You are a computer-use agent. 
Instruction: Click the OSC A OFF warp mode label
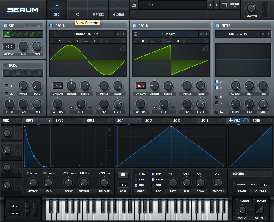(x=81, y=112)
